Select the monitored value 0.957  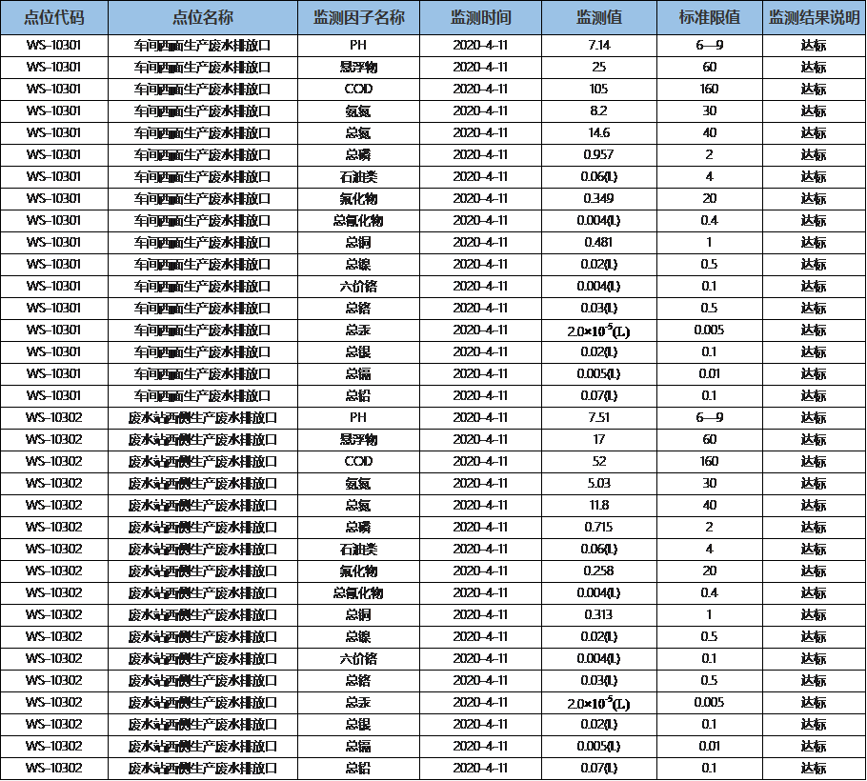[x=599, y=154]
